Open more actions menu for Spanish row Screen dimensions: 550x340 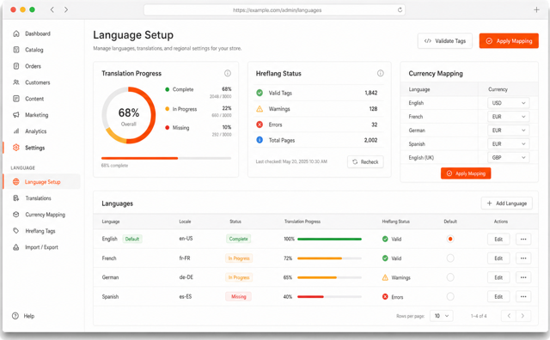[523, 296]
